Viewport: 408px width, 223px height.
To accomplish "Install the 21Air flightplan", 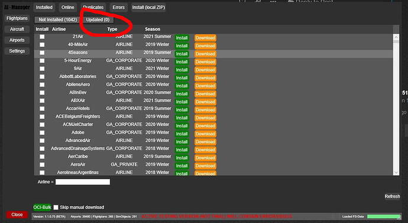I will point(182,38).
